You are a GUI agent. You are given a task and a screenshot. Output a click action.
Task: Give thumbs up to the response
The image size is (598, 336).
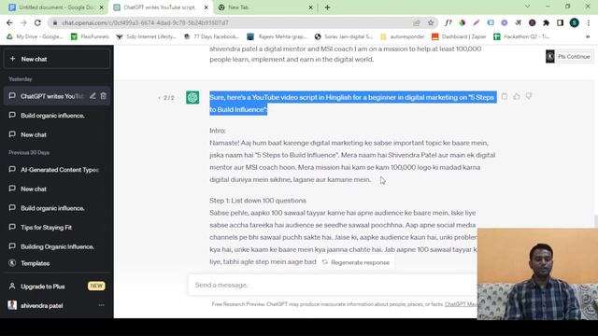[517, 96]
